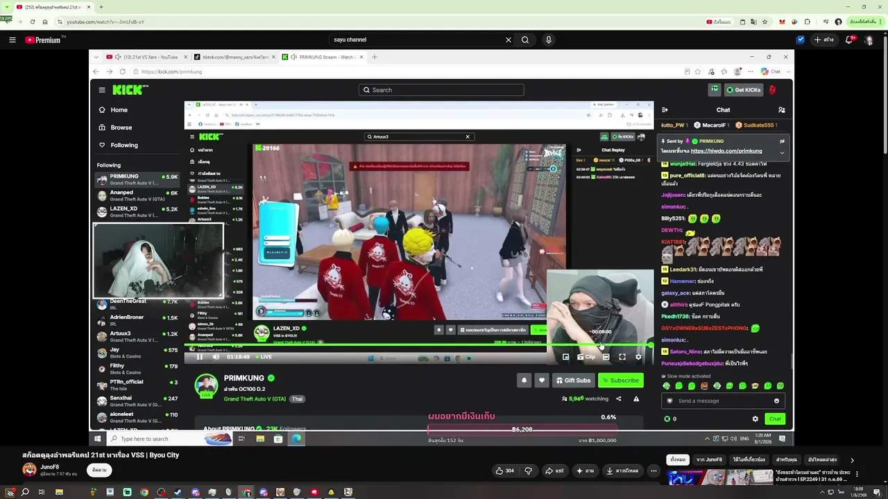The width and height of the screenshot is (888, 499).
Task: Toggle PRIMKUNG notification bell
Action: (x=524, y=380)
